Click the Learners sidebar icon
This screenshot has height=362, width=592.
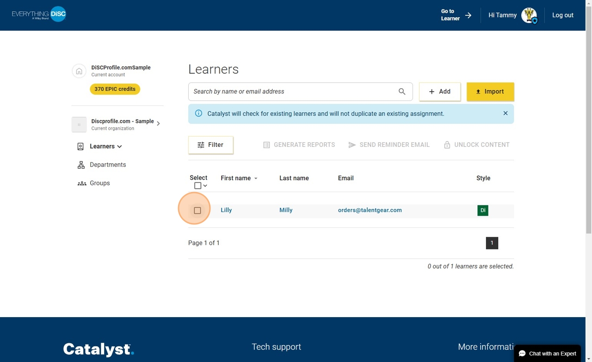coord(80,146)
